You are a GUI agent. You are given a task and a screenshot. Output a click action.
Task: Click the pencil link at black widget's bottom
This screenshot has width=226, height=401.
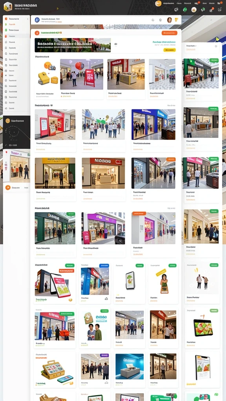(x=11, y=145)
